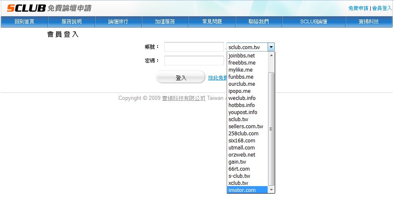
Task: Select joinbbs.net from the domain list
Action: click(247, 55)
